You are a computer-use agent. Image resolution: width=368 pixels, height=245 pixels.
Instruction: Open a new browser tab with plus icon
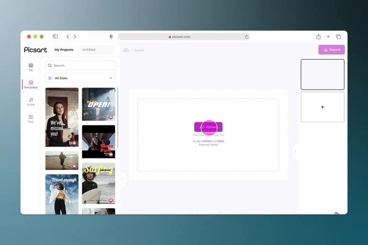[328, 37]
